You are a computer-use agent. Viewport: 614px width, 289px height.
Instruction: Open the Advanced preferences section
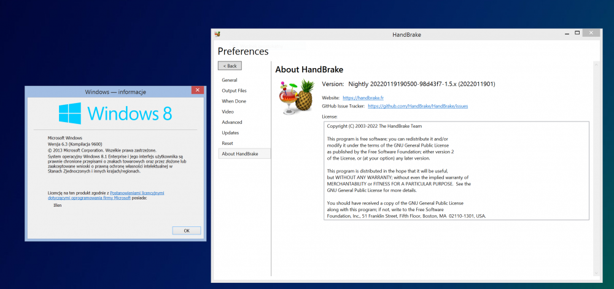coord(232,122)
